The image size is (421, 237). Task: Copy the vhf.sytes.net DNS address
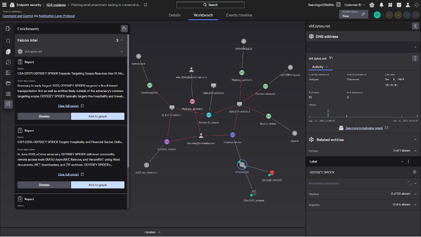[x=331, y=58]
